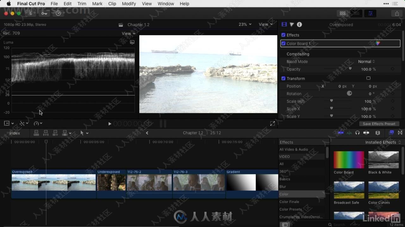Click the Background Tasks checkmark icon
The height and width of the screenshot is (227, 405).
pyautogui.click(x=58, y=13)
